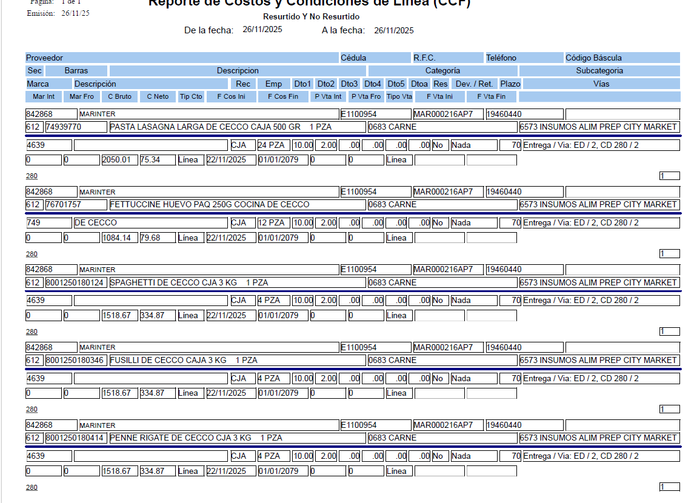
Task: Select the "DE CECCO" brand description field
Action: coord(150,223)
